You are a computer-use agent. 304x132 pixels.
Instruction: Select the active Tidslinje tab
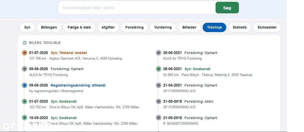tap(214, 28)
